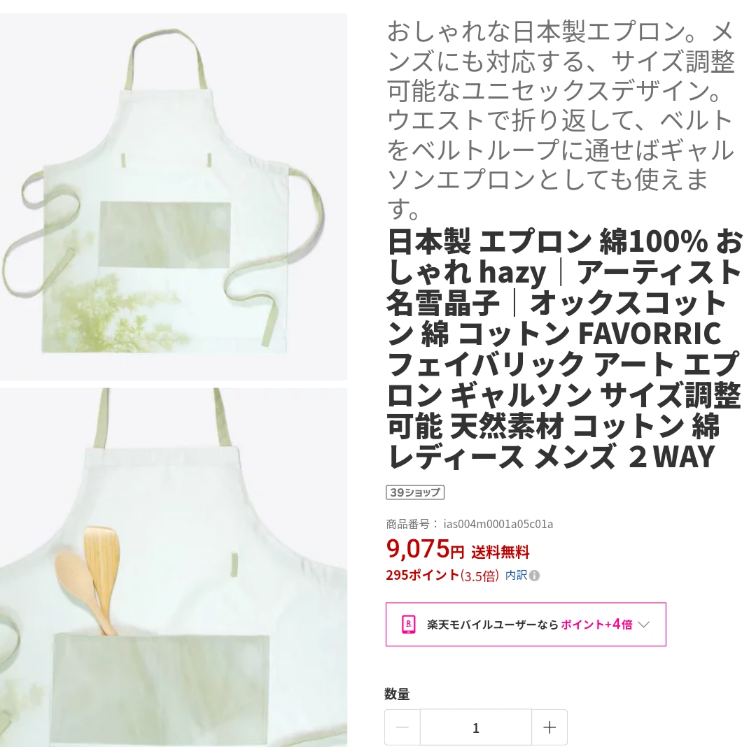Click the 楽天モバイルユーザーなら banner text

[492, 625]
